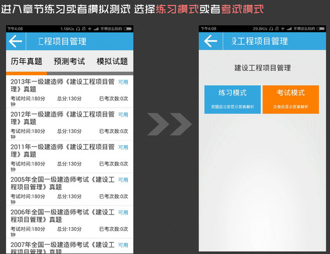Open the 模拟试题 tab
This screenshot has width=330, height=254.
click(x=112, y=62)
